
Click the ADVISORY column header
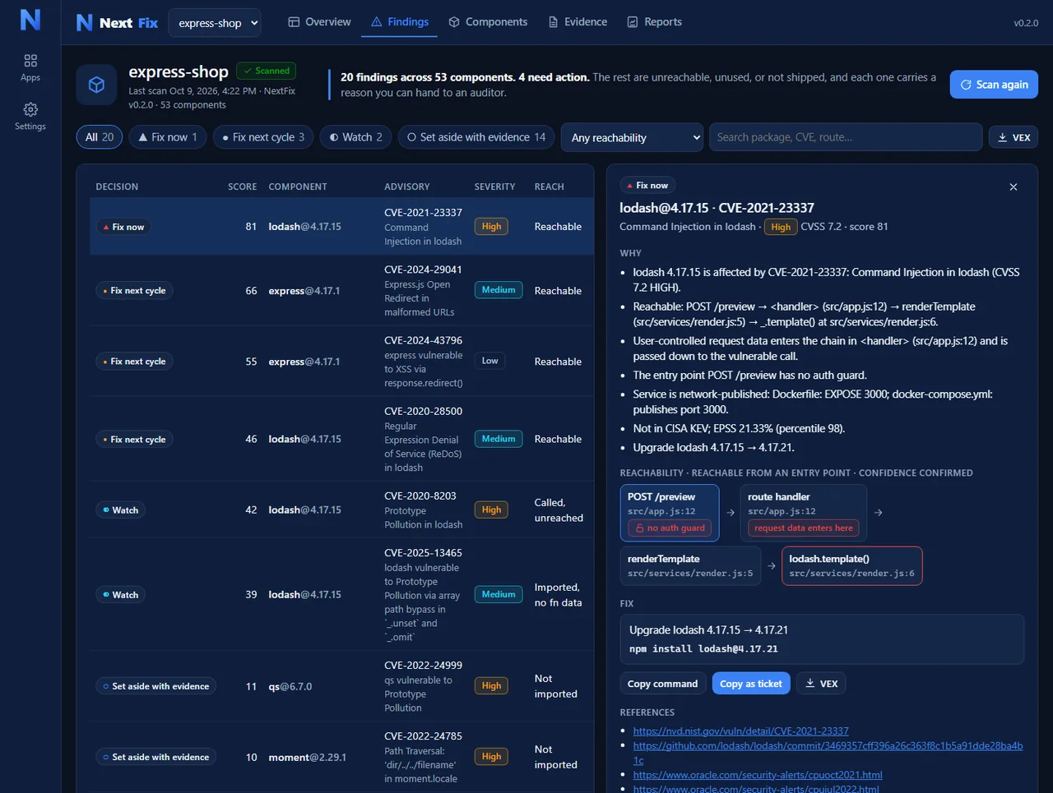(406, 187)
